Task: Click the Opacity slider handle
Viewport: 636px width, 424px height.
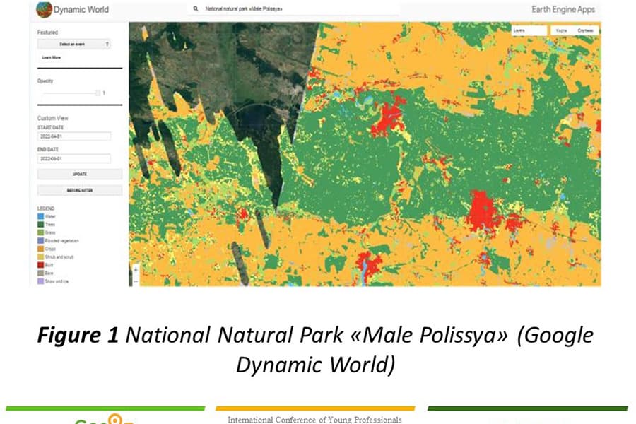Action: coord(98,93)
